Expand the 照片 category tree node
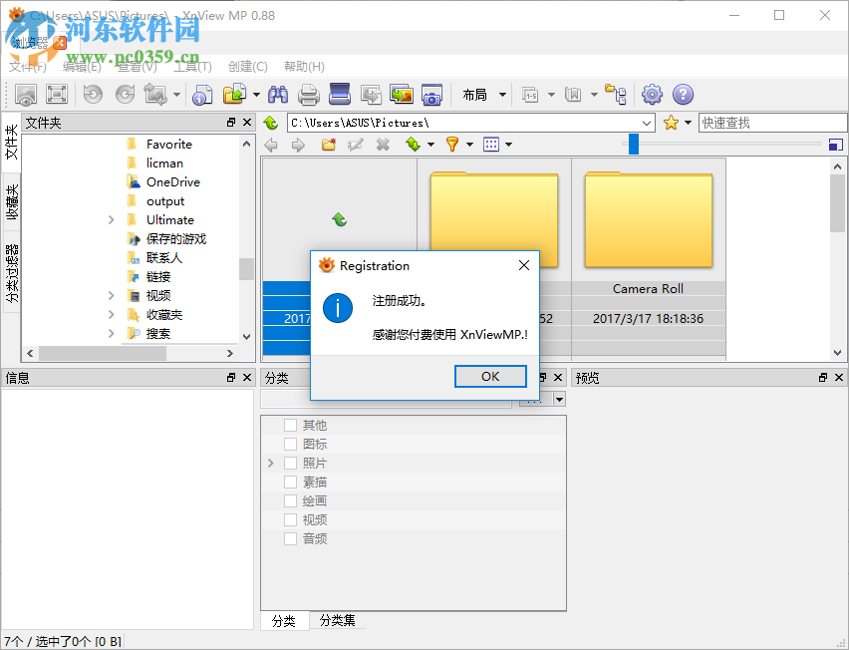The height and width of the screenshot is (650, 849). (270, 462)
